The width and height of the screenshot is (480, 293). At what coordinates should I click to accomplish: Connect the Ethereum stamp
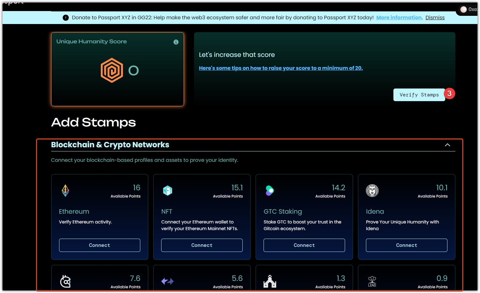[100, 245]
